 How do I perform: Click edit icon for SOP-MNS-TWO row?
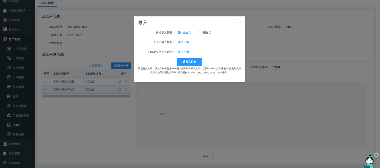click(120, 90)
